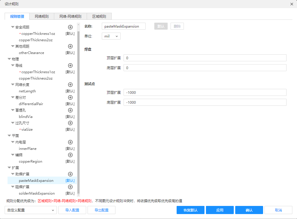Open the 区域规则 tab
The image size is (297, 219).
pos(99,16)
